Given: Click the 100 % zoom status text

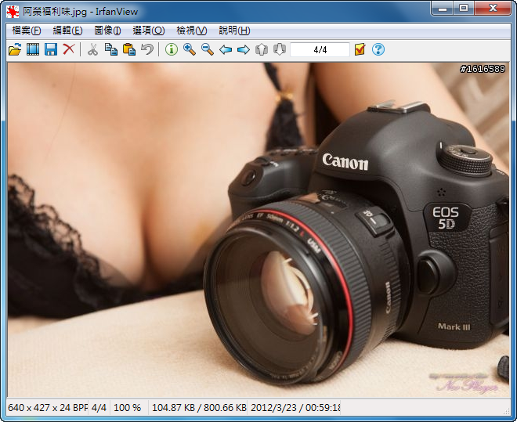Looking at the screenshot, I should (x=127, y=408).
